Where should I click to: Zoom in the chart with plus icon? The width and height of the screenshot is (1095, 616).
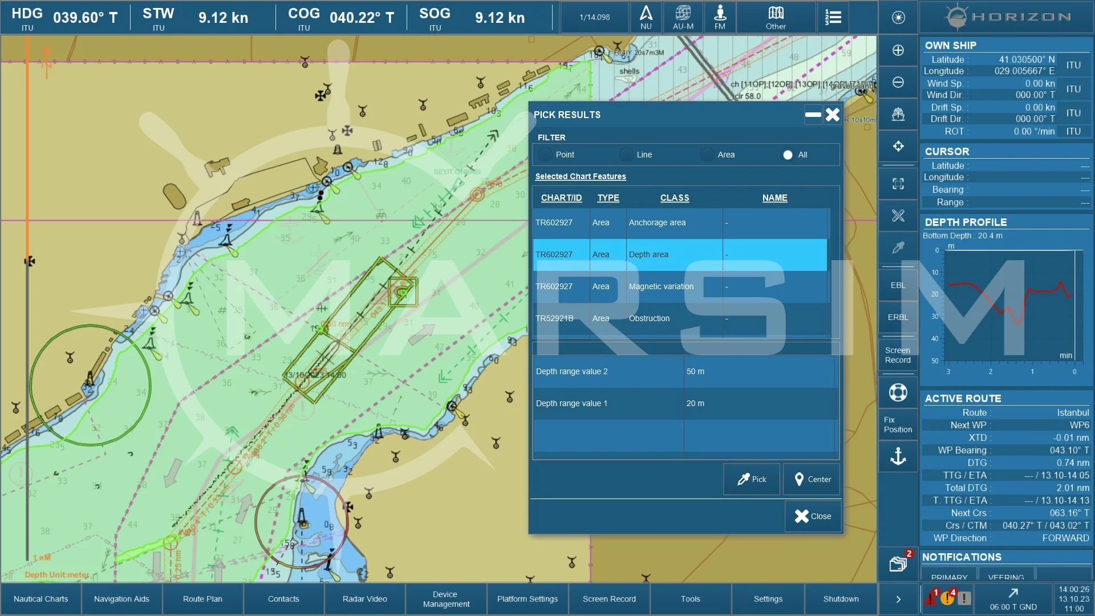click(x=898, y=50)
